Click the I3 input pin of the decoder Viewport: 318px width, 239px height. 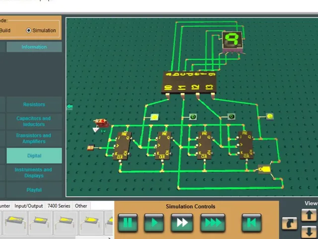point(213,96)
